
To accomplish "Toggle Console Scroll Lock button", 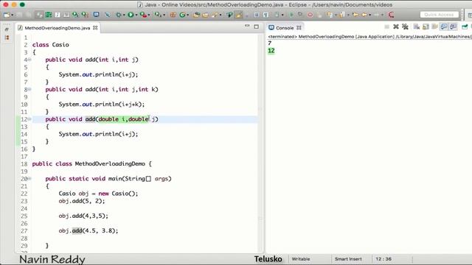I will (x=426, y=27).
